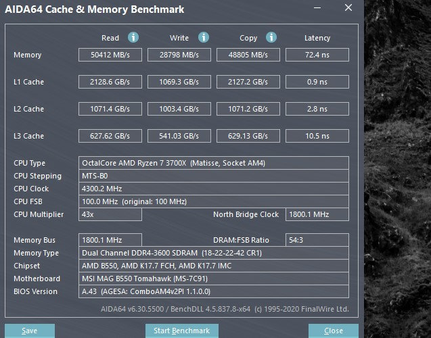Select L3 Cache write value 541.03 GB/s
Viewport: 431px width, 338px height.
tap(179, 136)
